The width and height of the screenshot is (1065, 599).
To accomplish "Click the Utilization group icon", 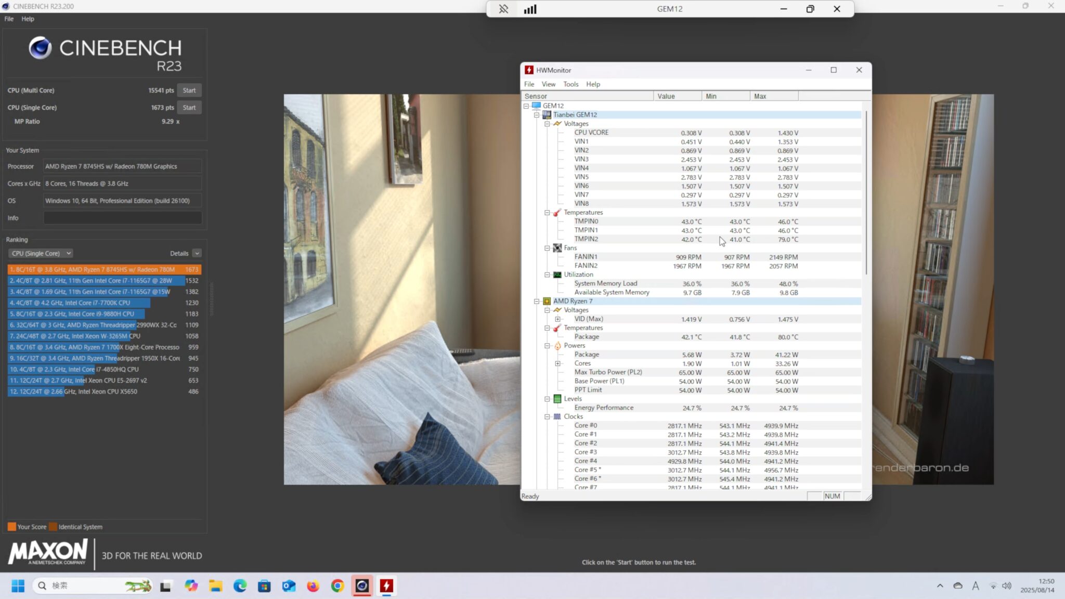I will (557, 275).
